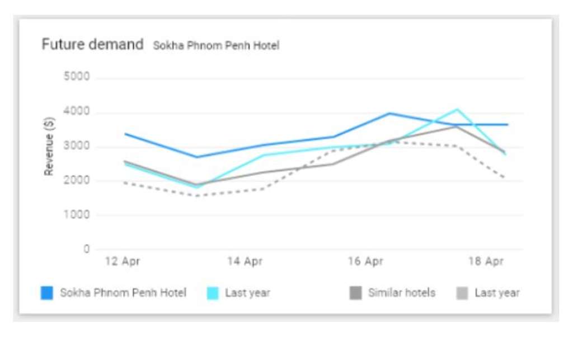This screenshot has width=573, height=341.
Task: Click the Future demand chart title
Action: [x=92, y=45]
